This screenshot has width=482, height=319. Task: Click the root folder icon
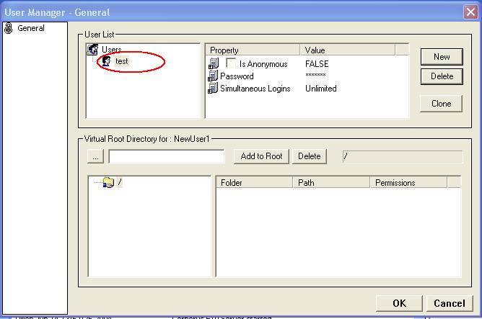point(108,183)
